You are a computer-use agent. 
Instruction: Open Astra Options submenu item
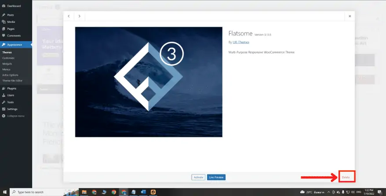(10, 75)
